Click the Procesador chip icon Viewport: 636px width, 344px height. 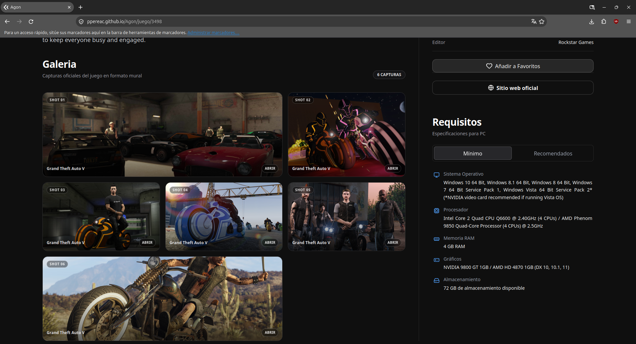click(437, 211)
